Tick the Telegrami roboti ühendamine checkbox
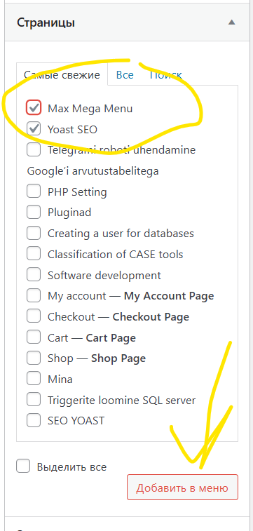 click(34, 149)
